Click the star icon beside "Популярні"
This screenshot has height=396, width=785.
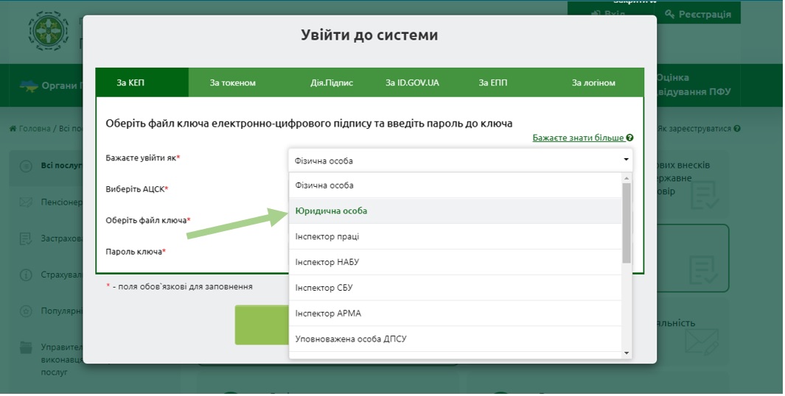(x=26, y=311)
